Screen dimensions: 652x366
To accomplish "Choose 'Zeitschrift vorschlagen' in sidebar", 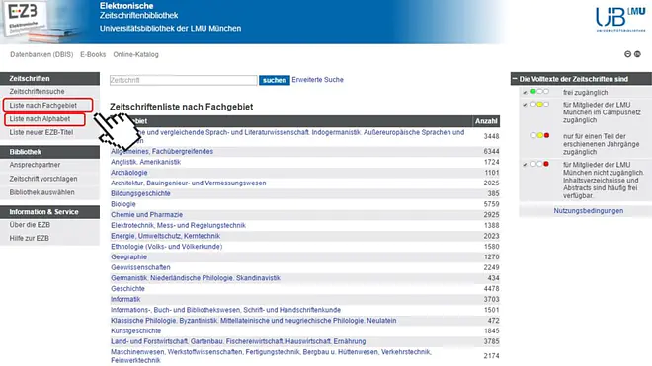I will (x=43, y=179).
